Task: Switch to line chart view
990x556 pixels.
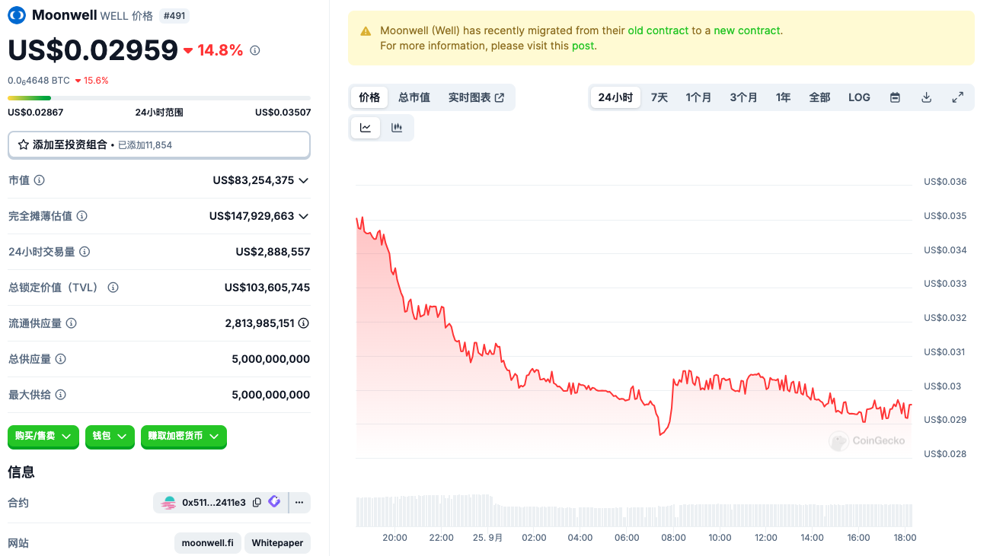Action: (x=366, y=128)
